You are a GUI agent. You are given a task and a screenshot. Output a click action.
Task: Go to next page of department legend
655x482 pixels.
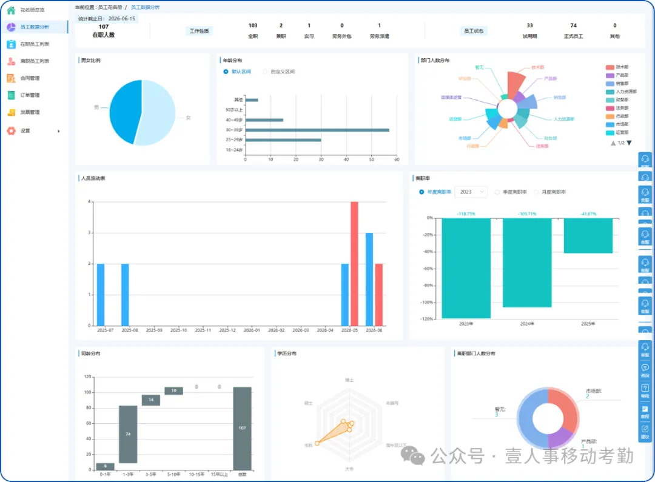629,143
